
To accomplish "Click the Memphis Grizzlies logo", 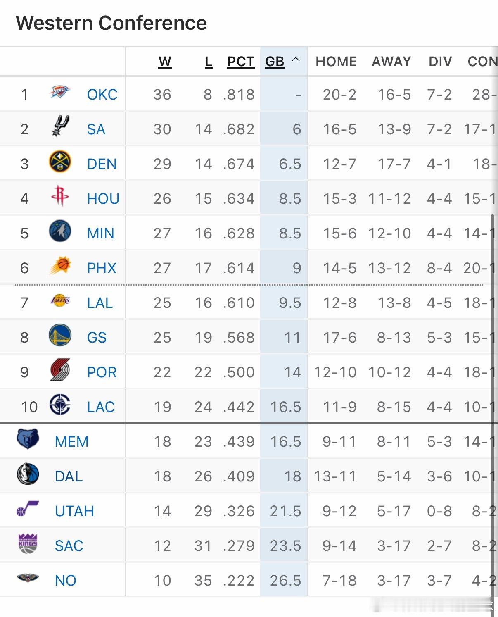I will coord(28,439).
